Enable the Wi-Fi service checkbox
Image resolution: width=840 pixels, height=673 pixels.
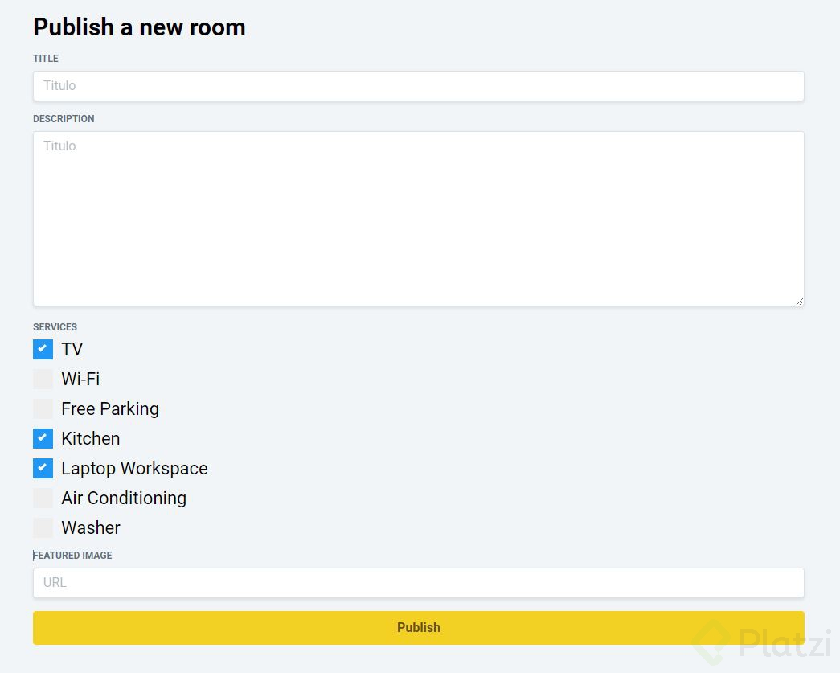(43, 379)
